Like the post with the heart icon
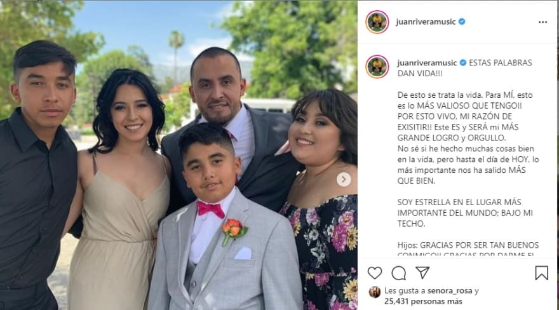 click(375, 273)
